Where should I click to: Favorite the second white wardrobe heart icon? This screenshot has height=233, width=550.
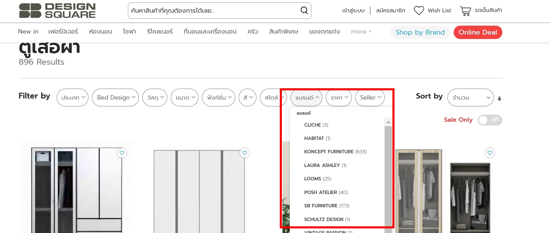tap(244, 153)
